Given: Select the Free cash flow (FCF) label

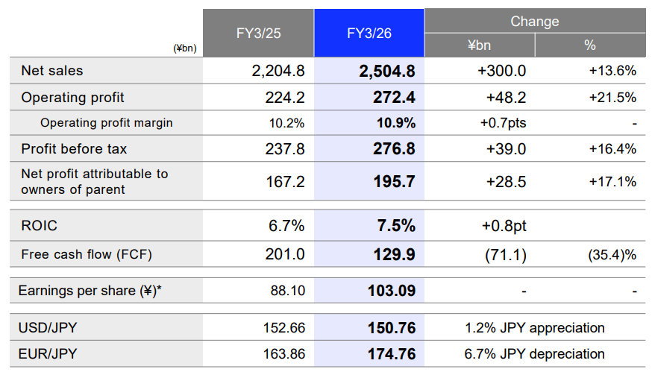Looking at the screenshot, I should point(87,254).
